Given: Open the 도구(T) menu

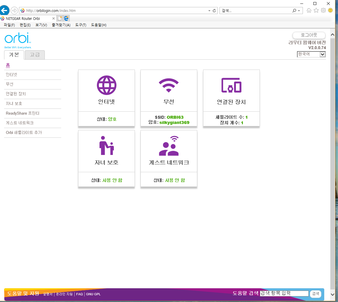Looking at the screenshot, I should pos(80,25).
